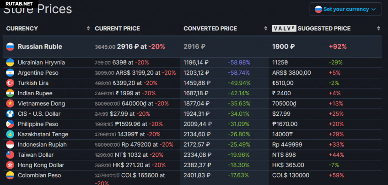This screenshot has height=185, width=388.
Task: Click the Colombian flag icon
Action: (10, 175)
